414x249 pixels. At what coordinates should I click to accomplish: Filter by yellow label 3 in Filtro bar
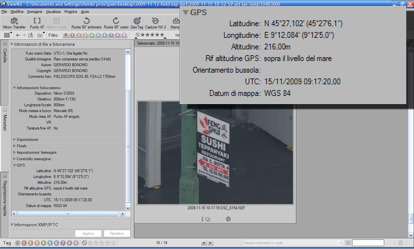[x=85, y=35]
